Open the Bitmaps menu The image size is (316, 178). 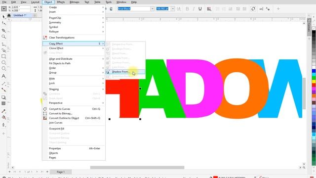75,2
